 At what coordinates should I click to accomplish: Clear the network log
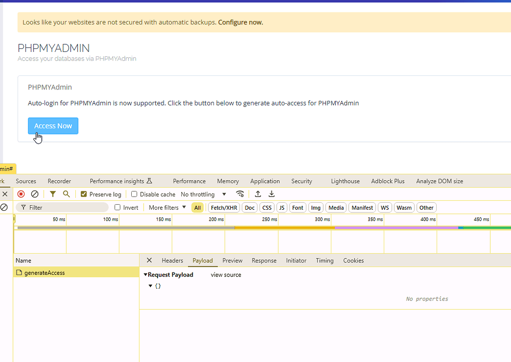(34, 194)
